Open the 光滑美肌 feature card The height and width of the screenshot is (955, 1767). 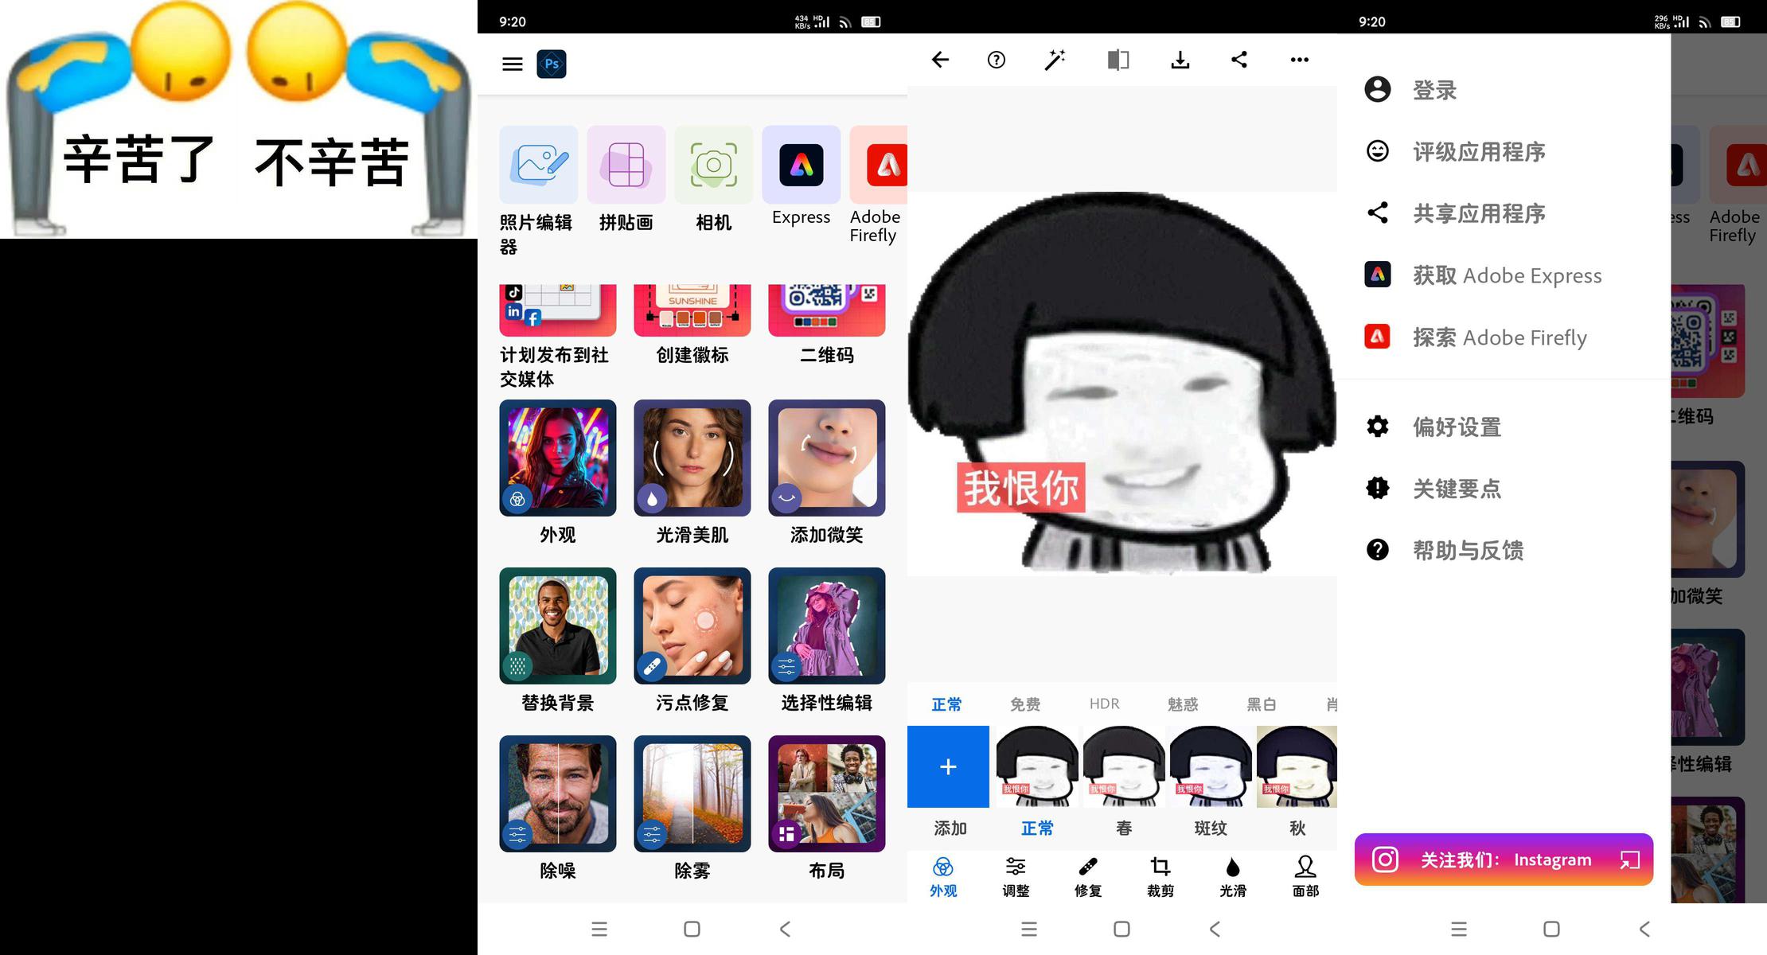692,458
